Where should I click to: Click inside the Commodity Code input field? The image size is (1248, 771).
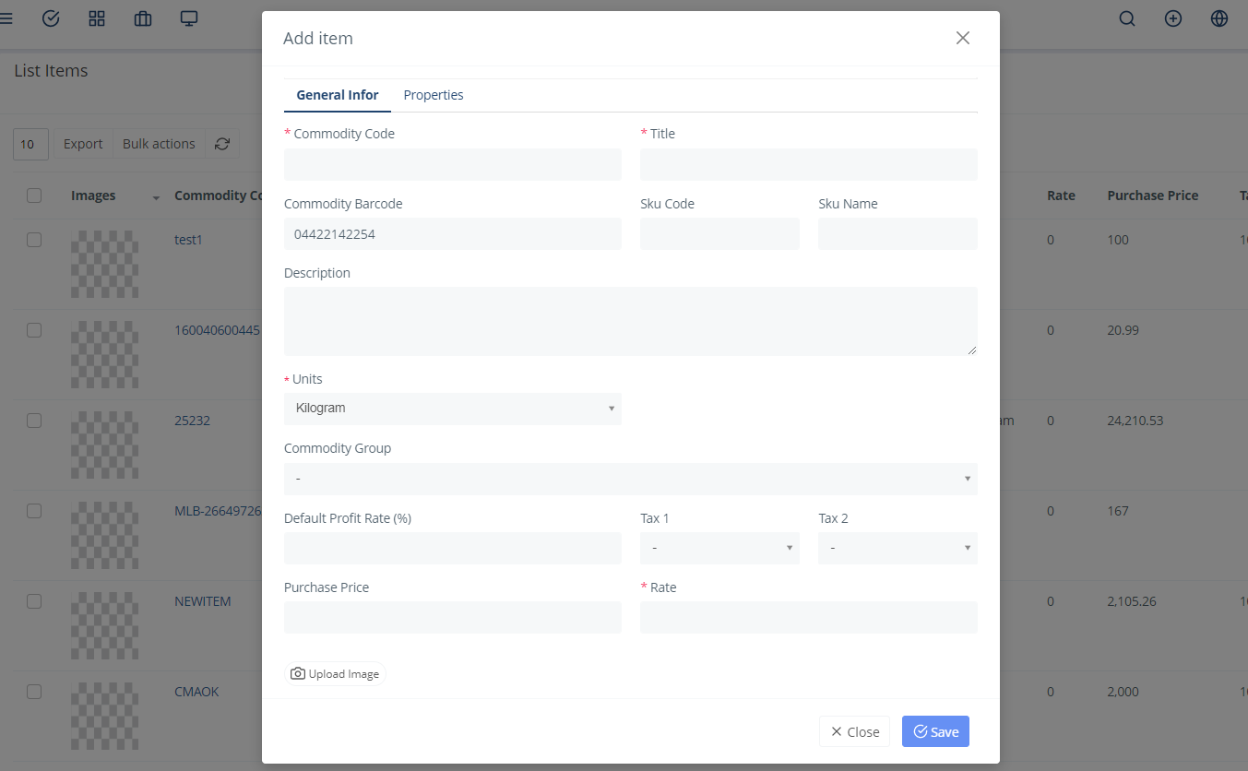(x=452, y=164)
